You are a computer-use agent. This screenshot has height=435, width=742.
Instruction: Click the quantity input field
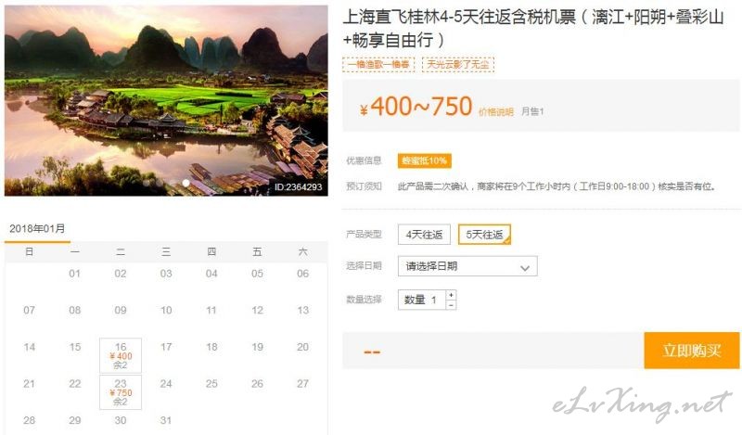tap(422, 300)
